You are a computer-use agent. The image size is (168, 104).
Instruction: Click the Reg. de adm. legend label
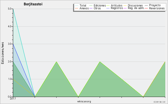coord(136,8)
